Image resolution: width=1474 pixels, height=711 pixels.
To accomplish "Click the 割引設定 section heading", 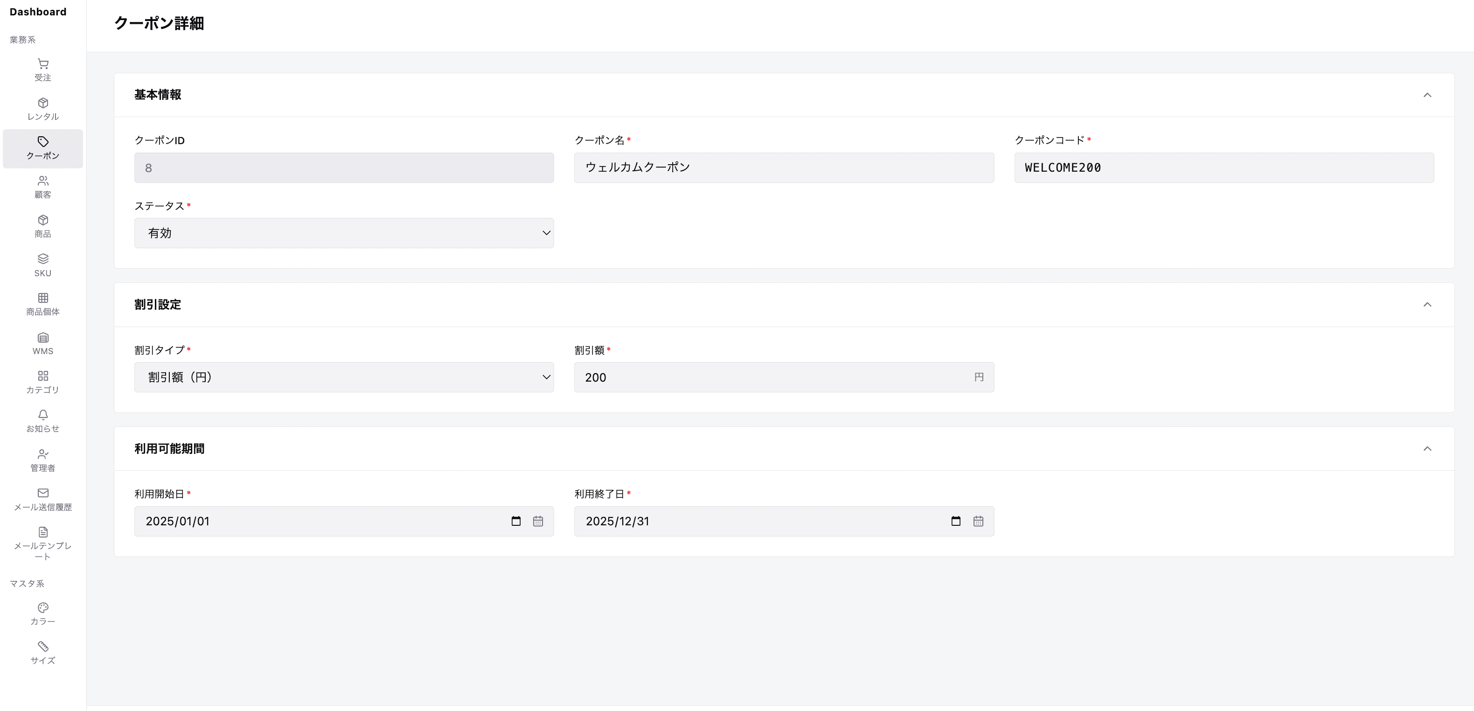I will tap(158, 305).
